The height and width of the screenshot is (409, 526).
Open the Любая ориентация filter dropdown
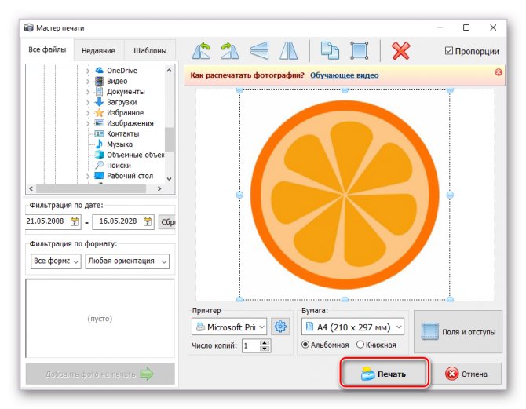pyautogui.click(x=127, y=261)
